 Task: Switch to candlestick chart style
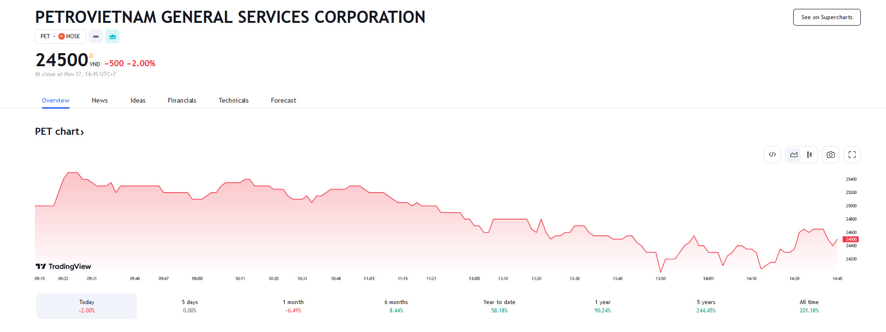click(x=809, y=155)
